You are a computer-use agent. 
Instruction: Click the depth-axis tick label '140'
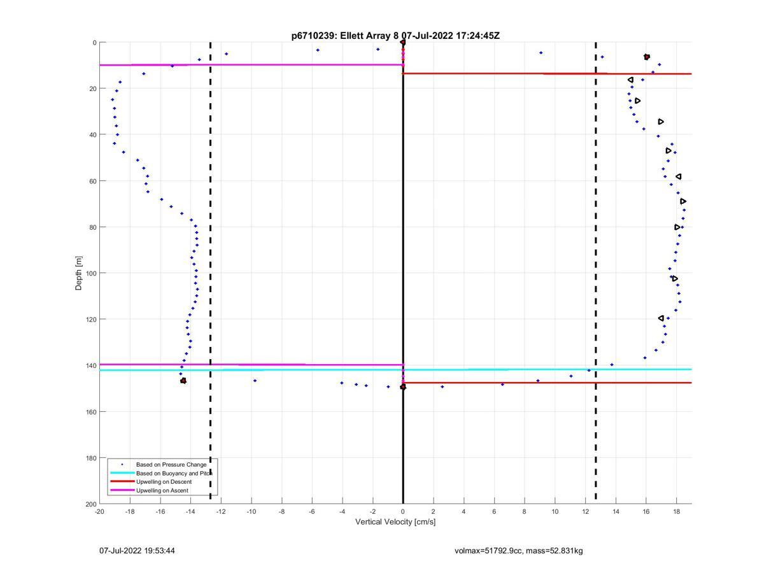coord(91,365)
